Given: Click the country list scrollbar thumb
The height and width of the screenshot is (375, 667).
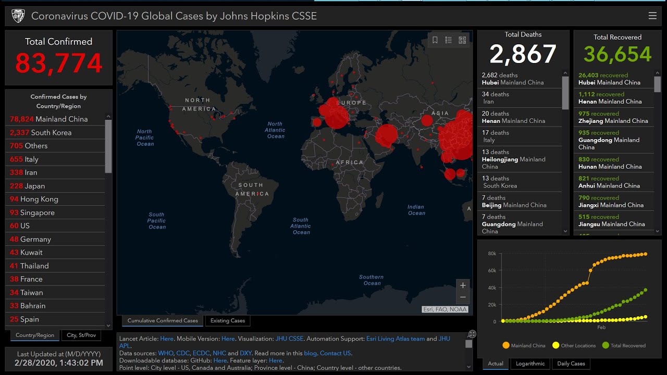Looking at the screenshot, I should pos(108,146).
